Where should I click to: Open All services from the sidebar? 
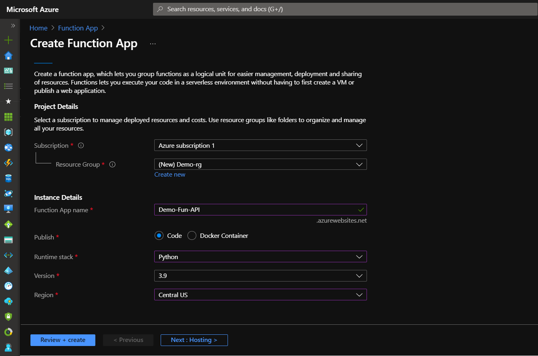[8, 86]
